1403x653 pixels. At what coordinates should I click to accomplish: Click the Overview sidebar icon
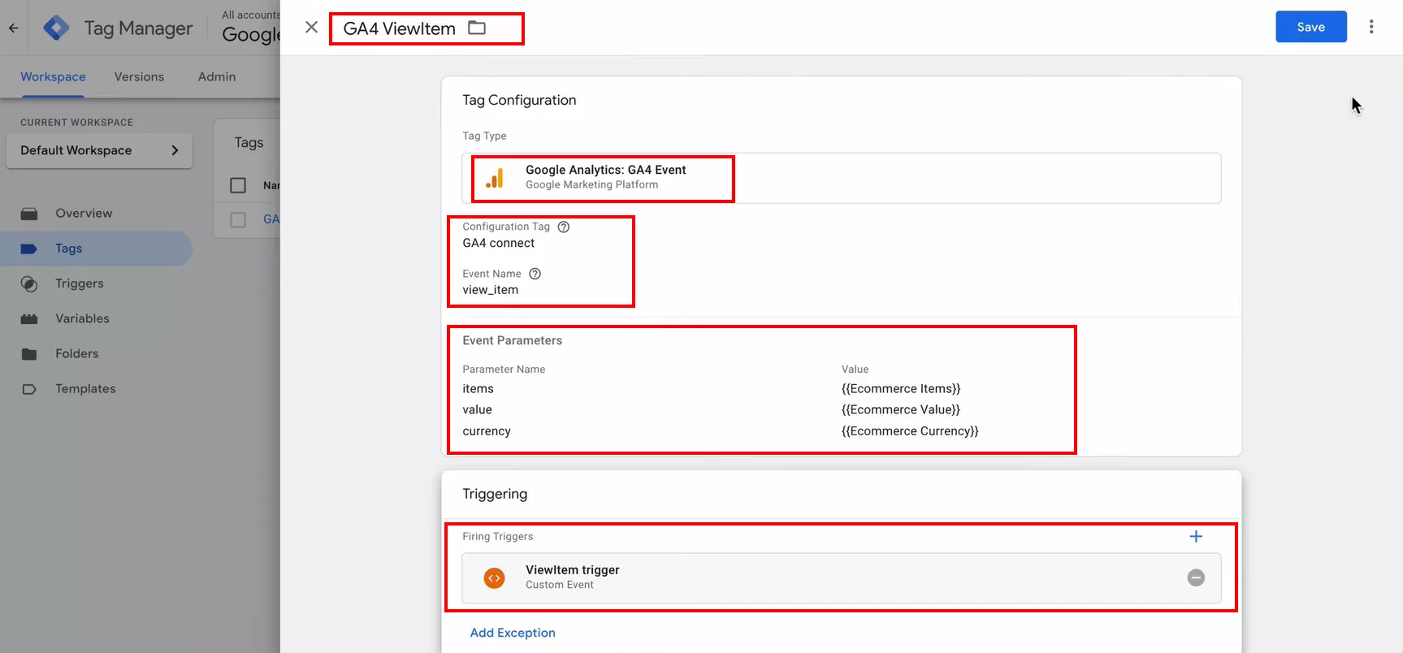[x=29, y=214]
